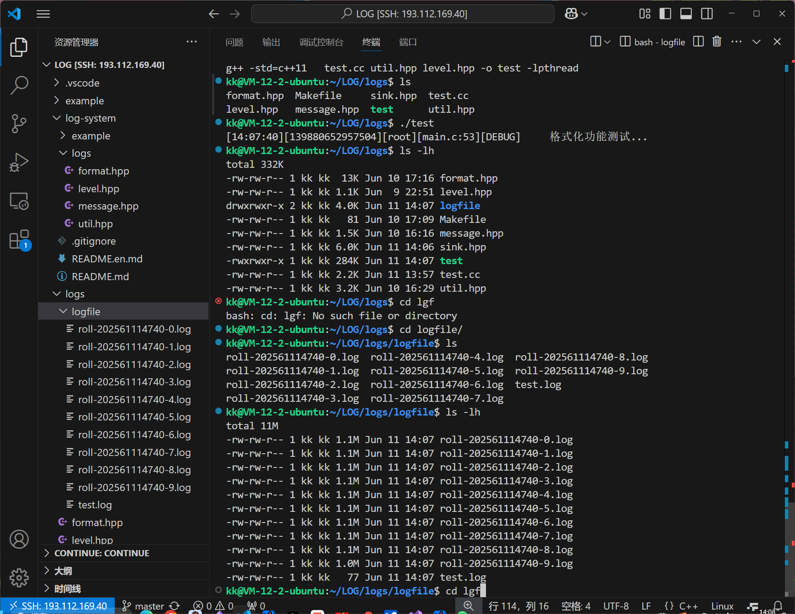Close the terminal panel
The image size is (795, 614).
click(x=777, y=42)
